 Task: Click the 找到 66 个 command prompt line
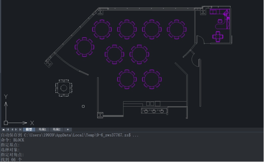[12, 159]
